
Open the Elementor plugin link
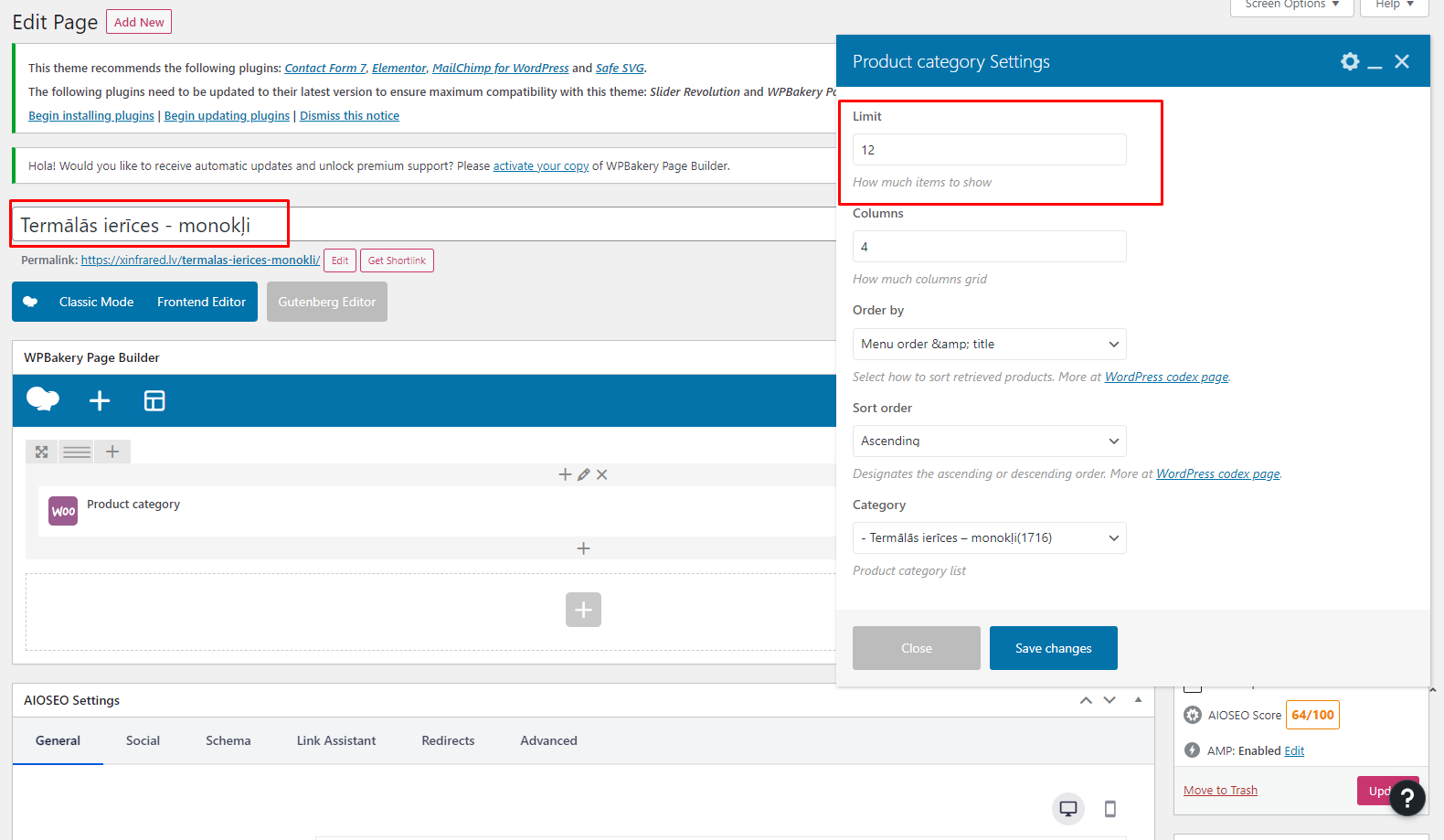pos(398,69)
